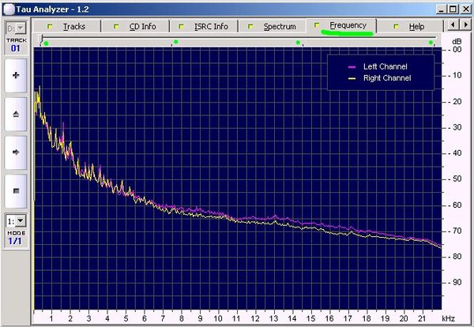Click the 21 kHz axis label

coord(422,318)
